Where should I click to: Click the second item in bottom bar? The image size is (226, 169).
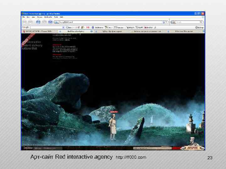pyautogui.click(x=38, y=148)
